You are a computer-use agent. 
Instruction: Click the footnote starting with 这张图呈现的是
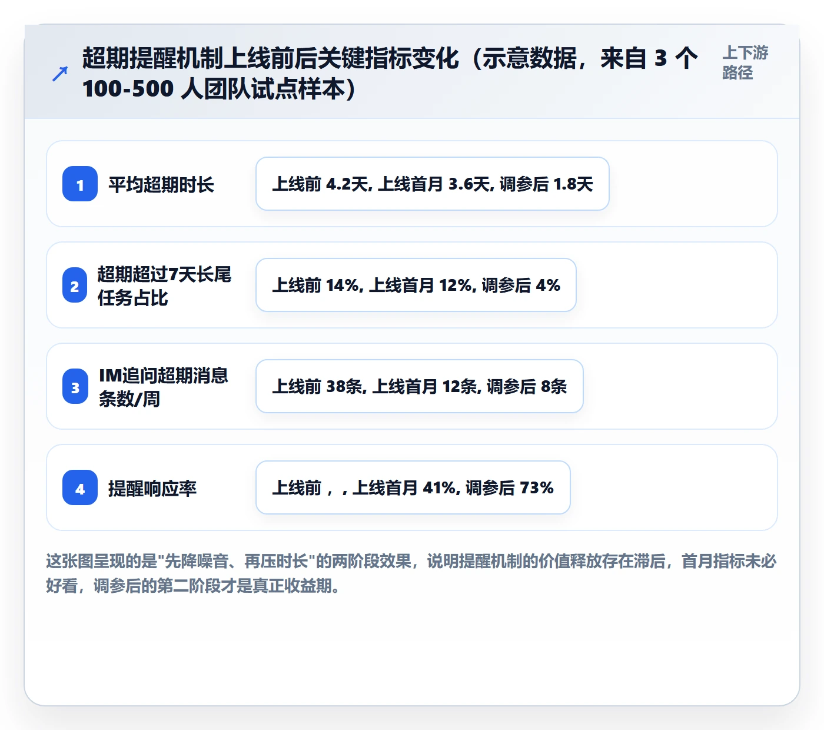point(411,573)
